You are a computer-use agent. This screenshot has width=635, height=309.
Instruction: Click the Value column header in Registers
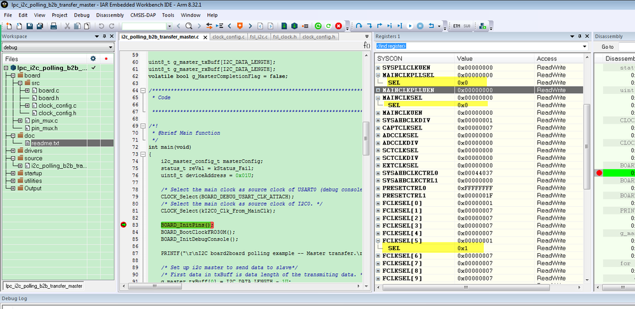[494, 58]
